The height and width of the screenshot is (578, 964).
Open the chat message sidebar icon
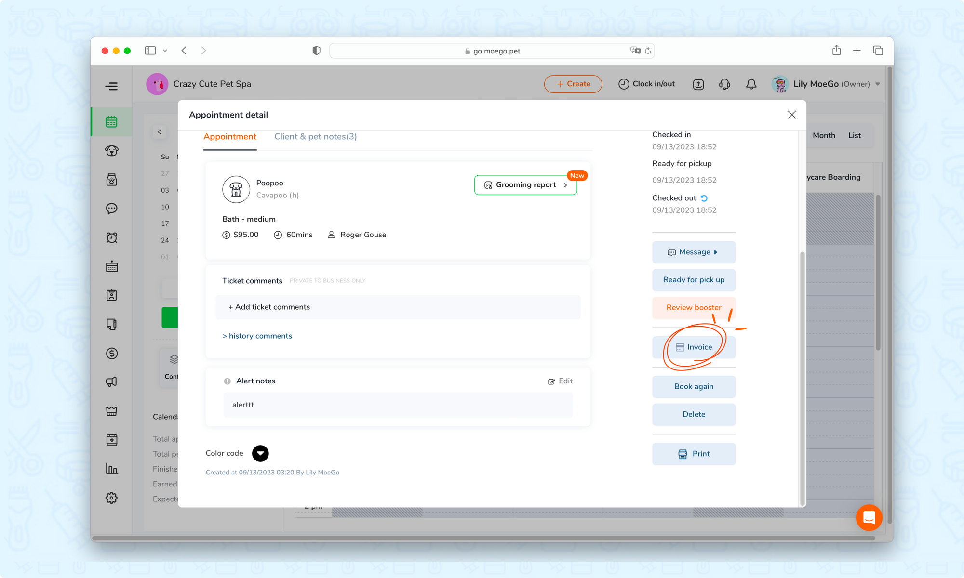(111, 209)
